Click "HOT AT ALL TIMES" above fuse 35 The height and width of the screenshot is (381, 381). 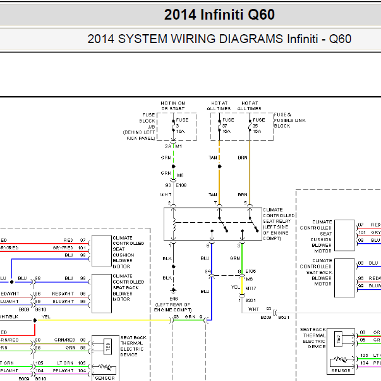pos(250,106)
